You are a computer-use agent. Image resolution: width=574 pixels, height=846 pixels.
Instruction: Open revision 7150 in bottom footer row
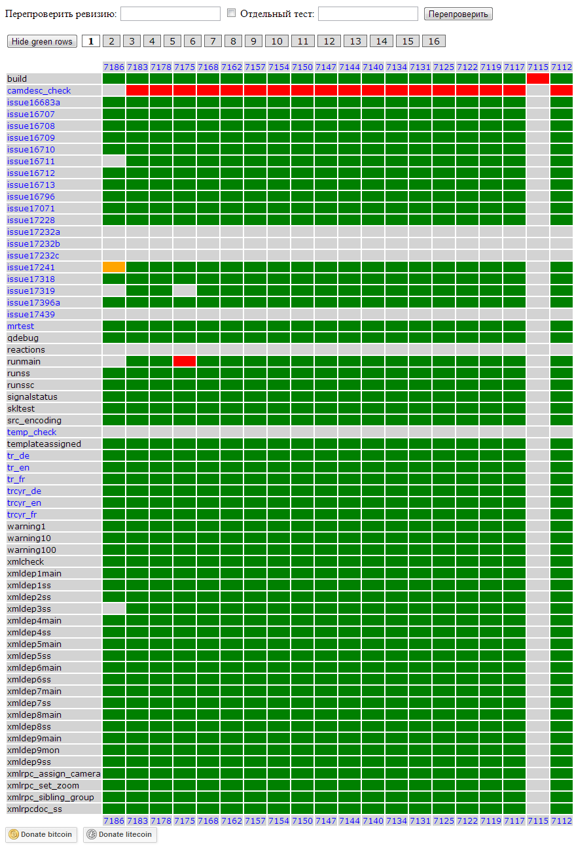click(302, 820)
